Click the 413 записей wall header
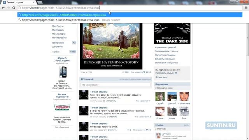 coord(87,79)
